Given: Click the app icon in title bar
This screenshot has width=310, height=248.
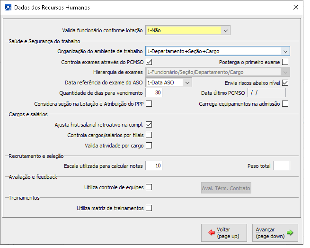Looking at the screenshot, I should 8,8.
